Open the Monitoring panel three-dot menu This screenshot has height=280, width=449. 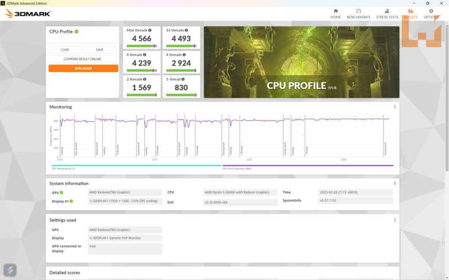(395, 107)
